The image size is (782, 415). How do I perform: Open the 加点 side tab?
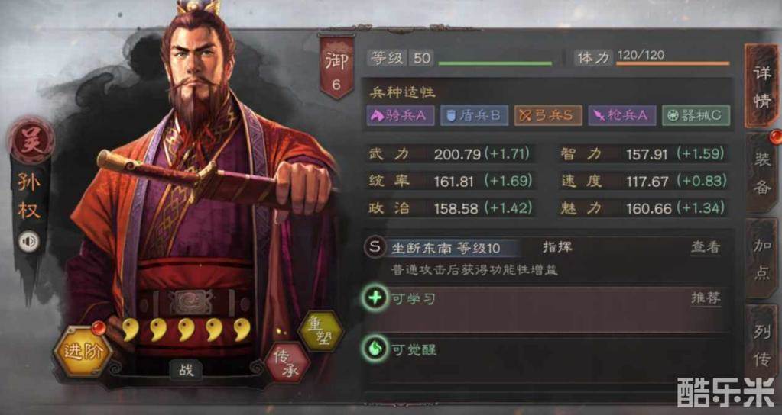(x=761, y=259)
